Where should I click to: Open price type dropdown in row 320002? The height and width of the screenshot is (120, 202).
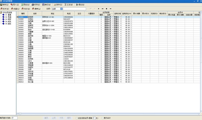coord(121,30)
